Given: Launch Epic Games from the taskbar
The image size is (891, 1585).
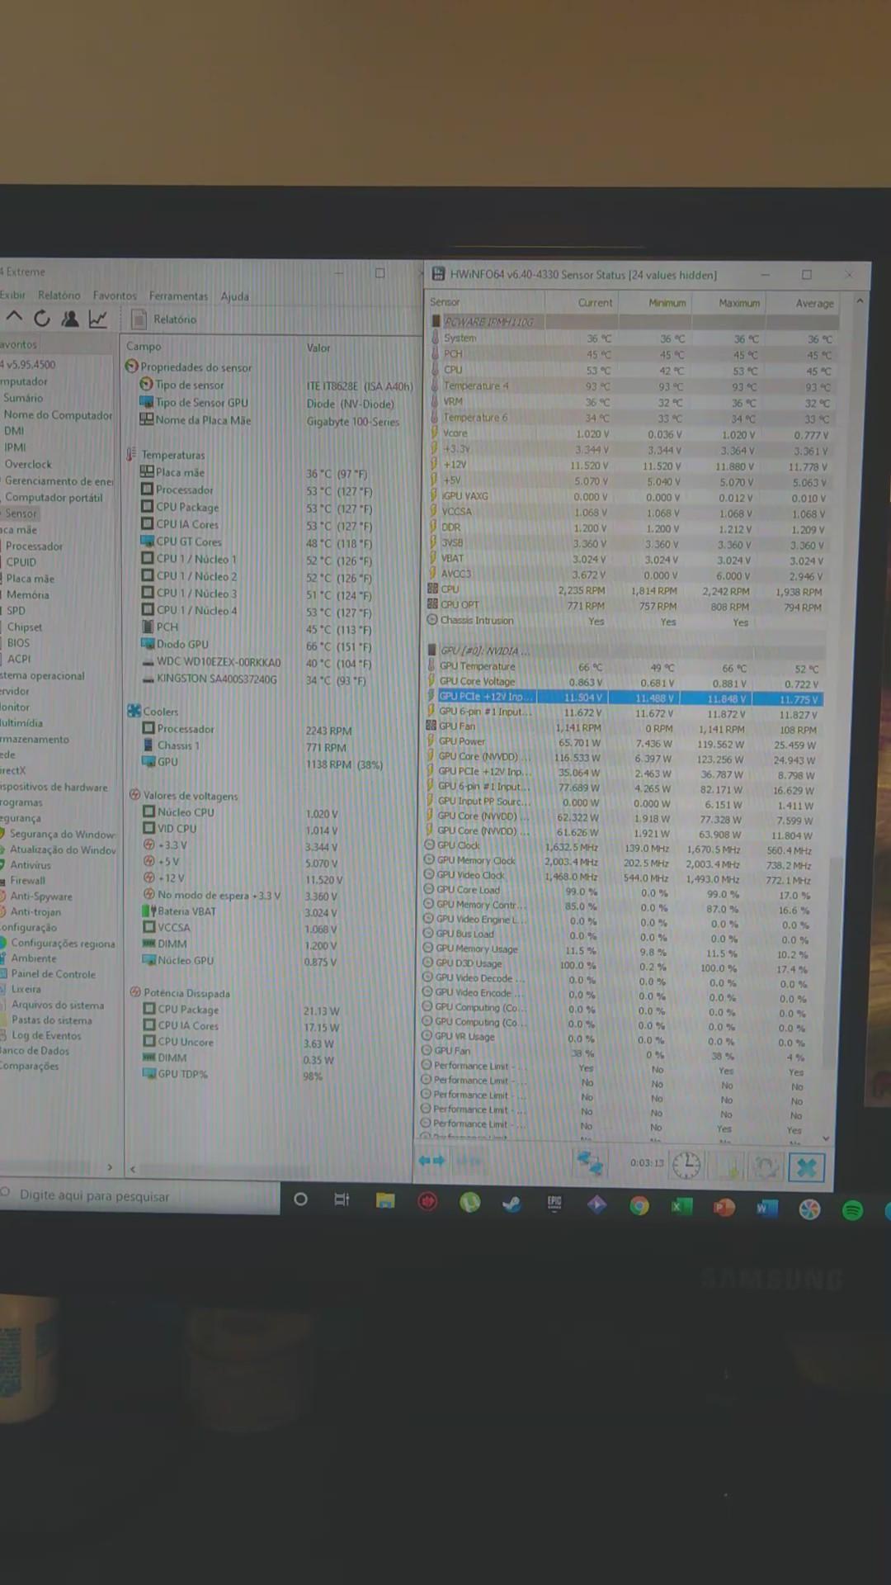Looking at the screenshot, I should 554,1204.
